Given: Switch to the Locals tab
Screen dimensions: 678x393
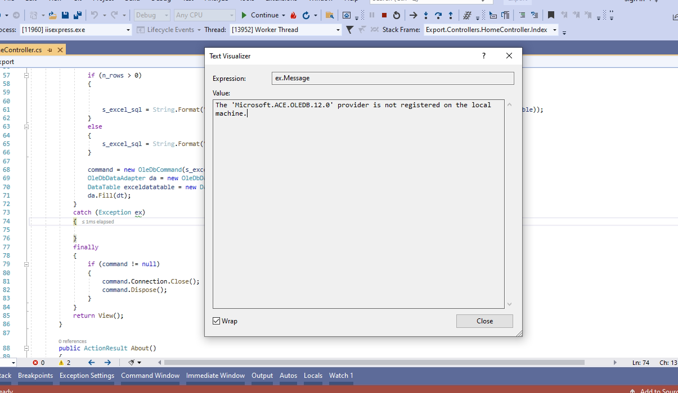Looking at the screenshot, I should click(x=313, y=376).
